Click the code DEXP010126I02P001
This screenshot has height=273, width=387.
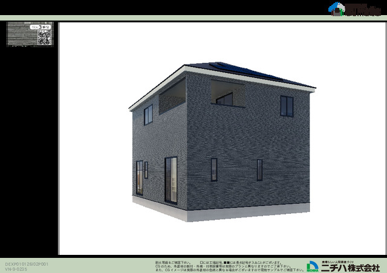pos(27,264)
